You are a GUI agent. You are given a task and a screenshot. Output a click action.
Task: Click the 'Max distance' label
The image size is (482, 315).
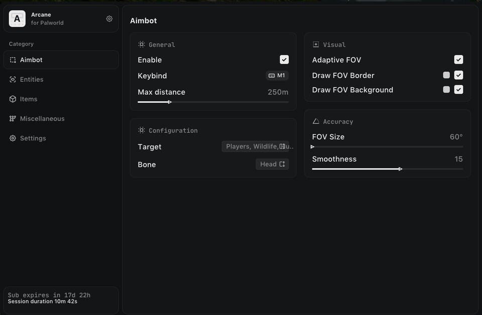pyautogui.click(x=161, y=92)
